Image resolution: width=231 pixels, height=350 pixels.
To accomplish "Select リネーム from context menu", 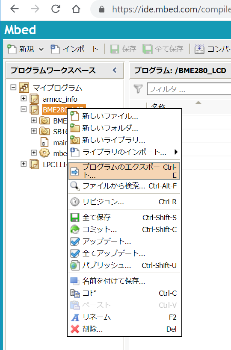I will pyautogui.click(x=124, y=317).
